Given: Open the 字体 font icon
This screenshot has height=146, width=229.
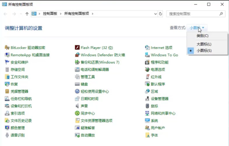Looking at the screenshot, I should pos(147,135).
